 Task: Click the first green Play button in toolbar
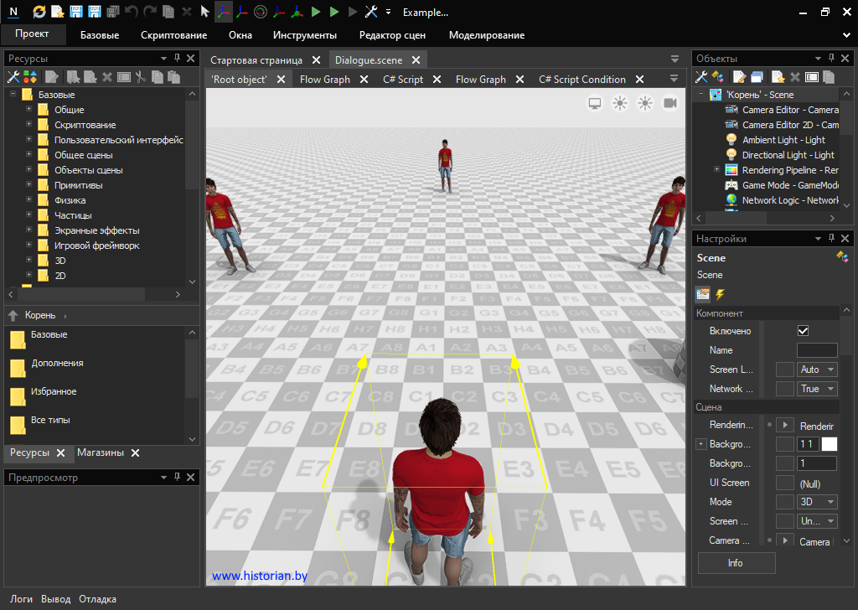coord(316,12)
